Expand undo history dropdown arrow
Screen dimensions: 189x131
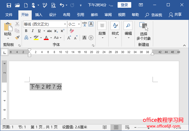click(67, 5)
